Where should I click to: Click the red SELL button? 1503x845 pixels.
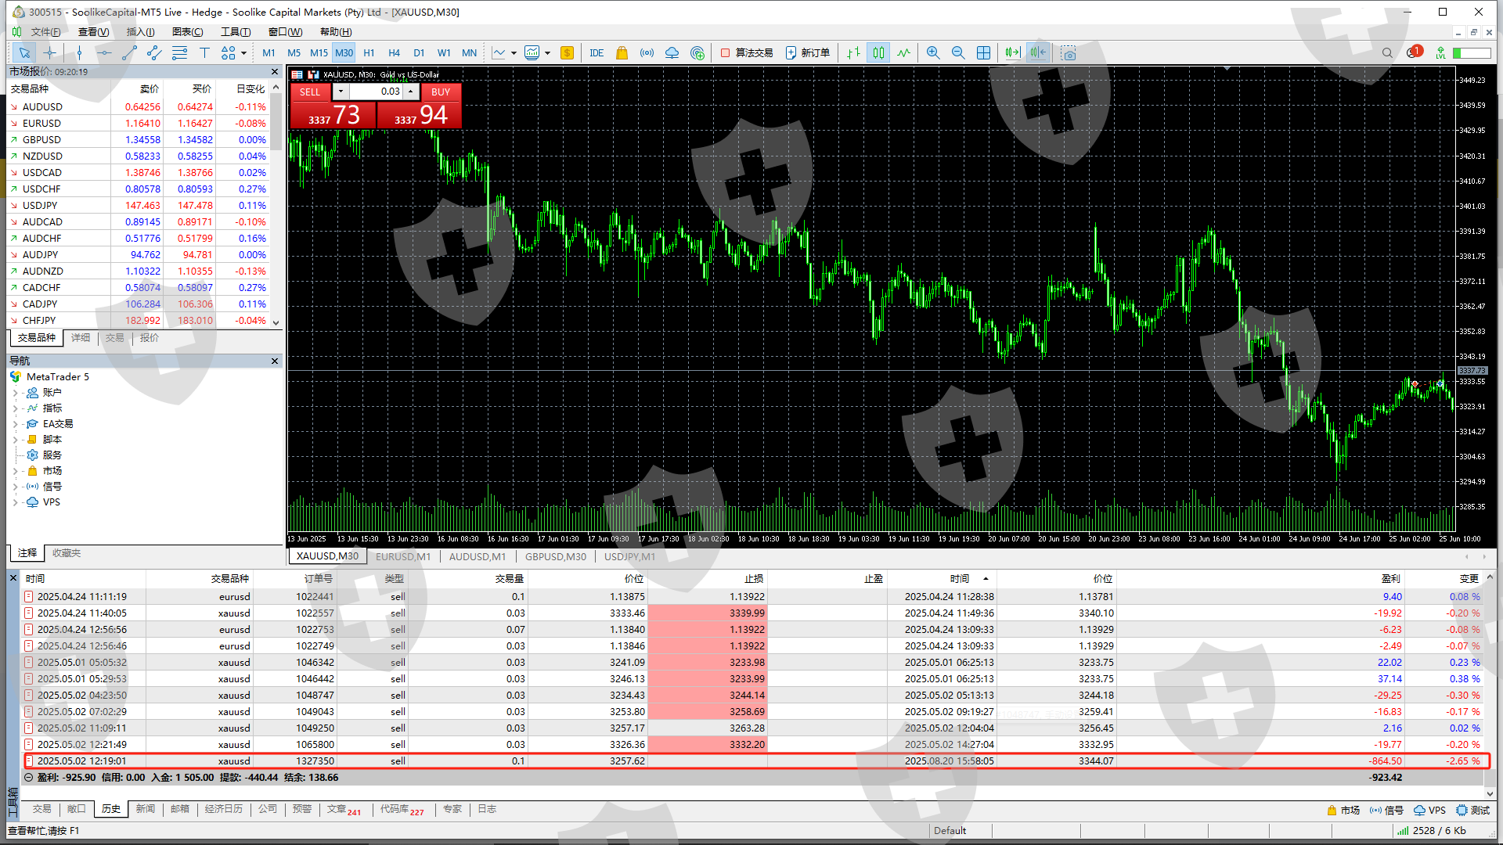pyautogui.click(x=310, y=92)
